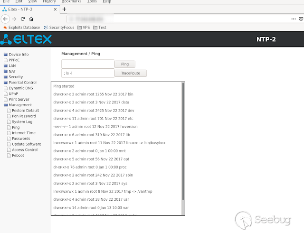
Task: Open the Dynamic DNS page
Action: click(x=19, y=88)
